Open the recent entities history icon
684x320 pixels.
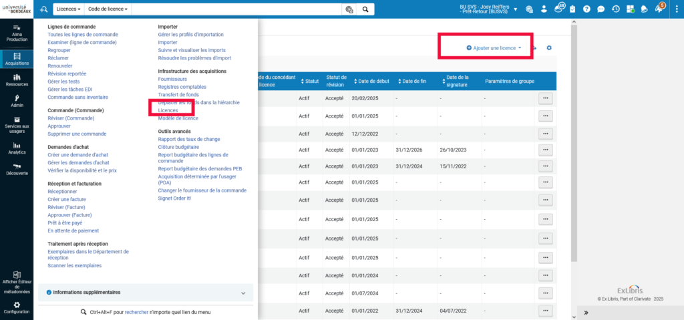tap(615, 9)
